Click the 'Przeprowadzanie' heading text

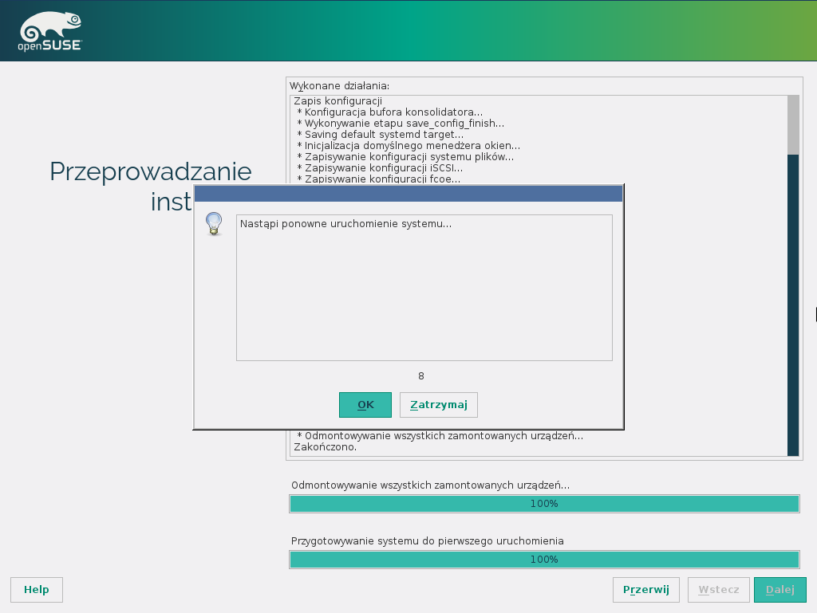click(x=150, y=171)
